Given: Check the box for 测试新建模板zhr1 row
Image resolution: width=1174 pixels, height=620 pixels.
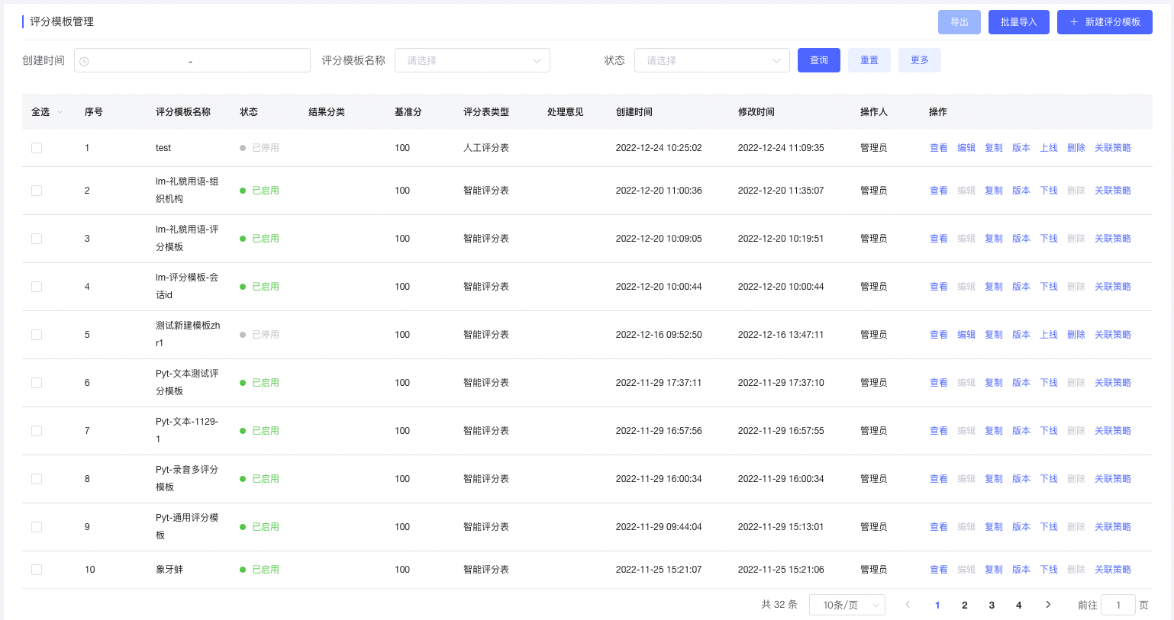Looking at the screenshot, I should pos(37,335).
